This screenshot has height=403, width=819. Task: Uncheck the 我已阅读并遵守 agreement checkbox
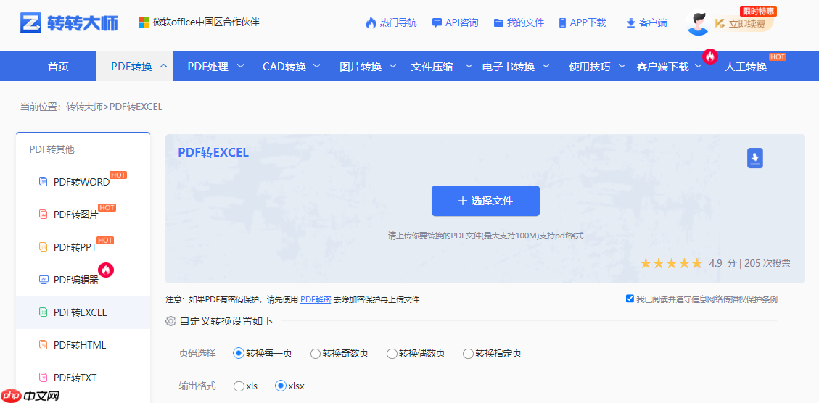click(630, 299)
